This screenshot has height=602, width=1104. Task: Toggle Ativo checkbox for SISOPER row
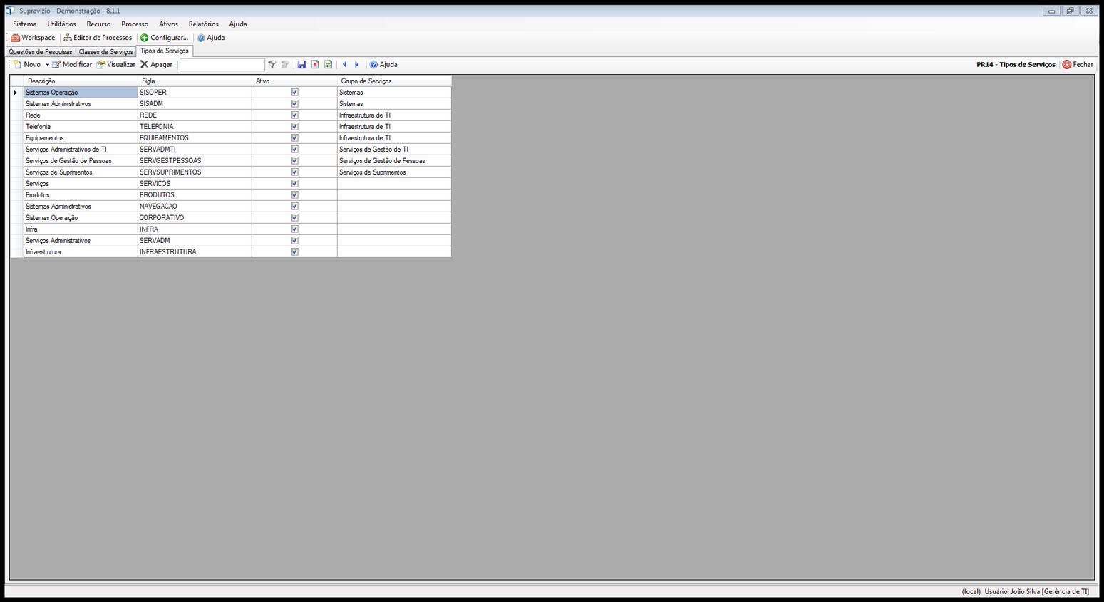click(x=294, y=93)
